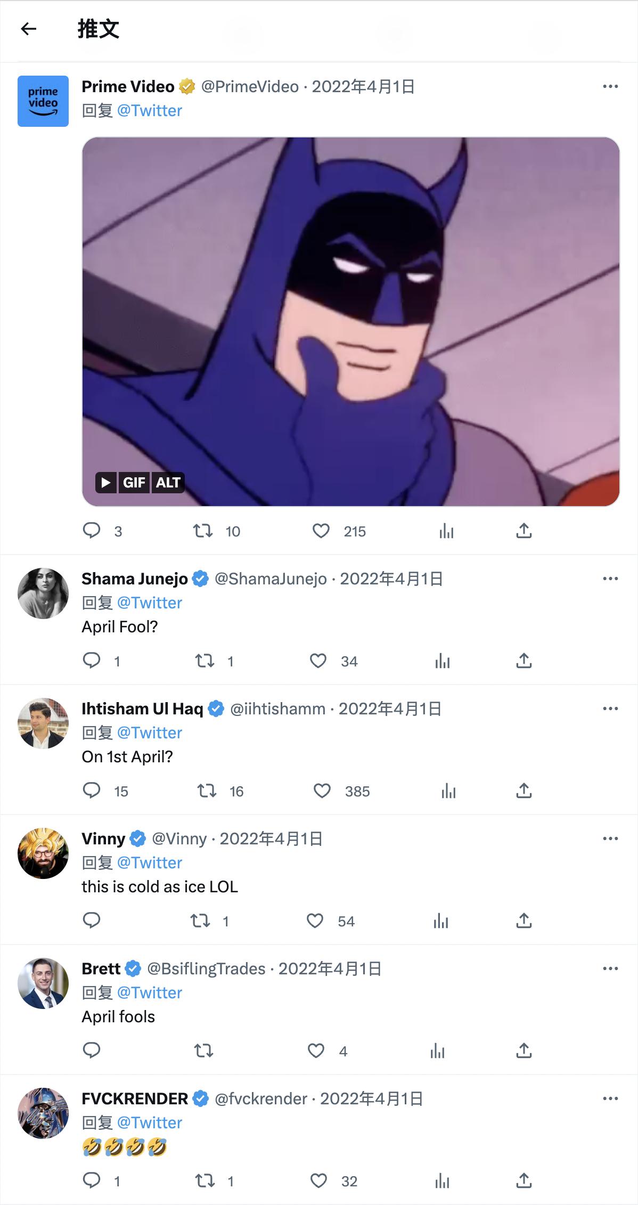The height and width of the screenshot is (1205, 638).
Task: Go back using the arrow icon
Action: [29, 29]
